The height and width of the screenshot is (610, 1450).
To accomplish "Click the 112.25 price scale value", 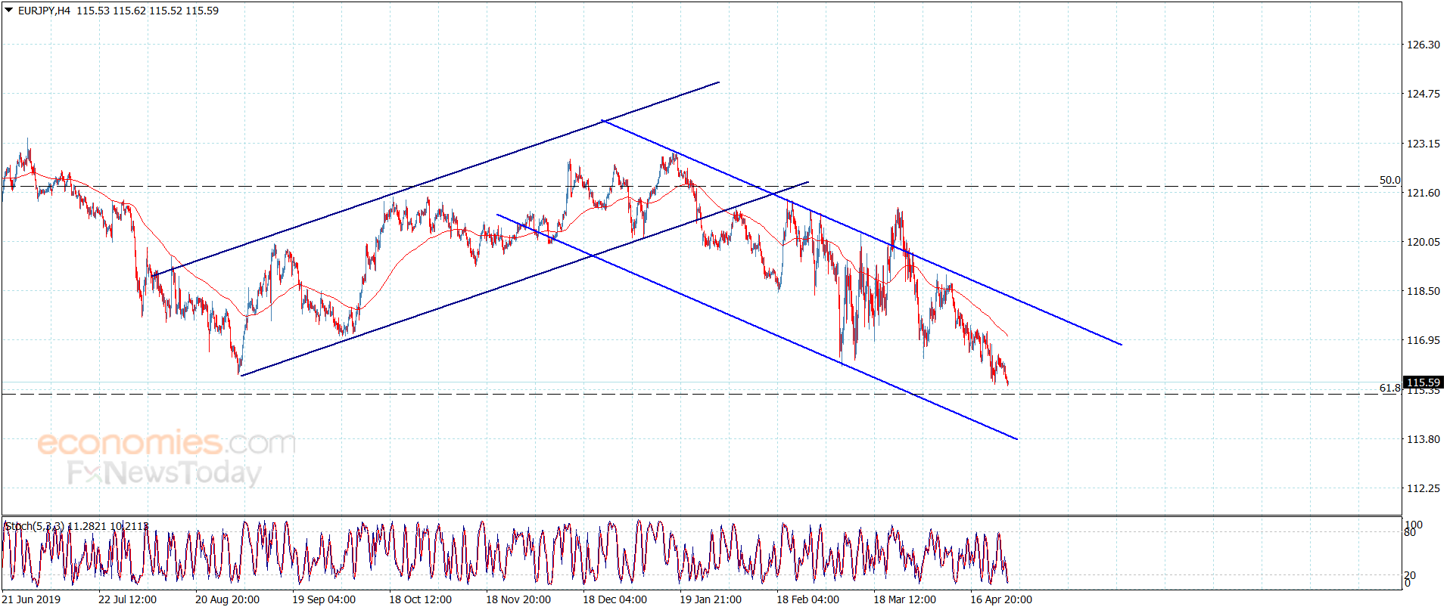I will pyautogui.click(x=1423, y=488).
